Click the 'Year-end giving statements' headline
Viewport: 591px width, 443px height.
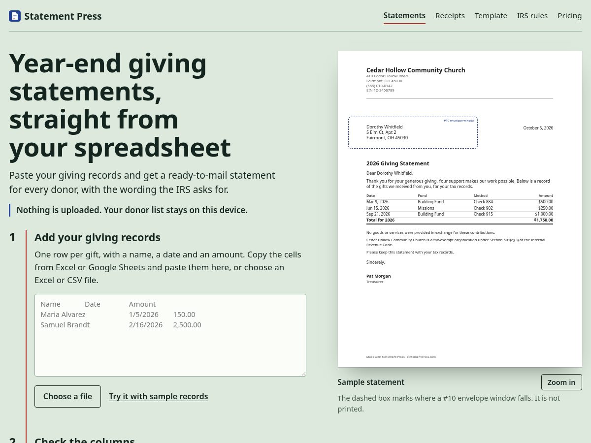[x=120, y=105]
